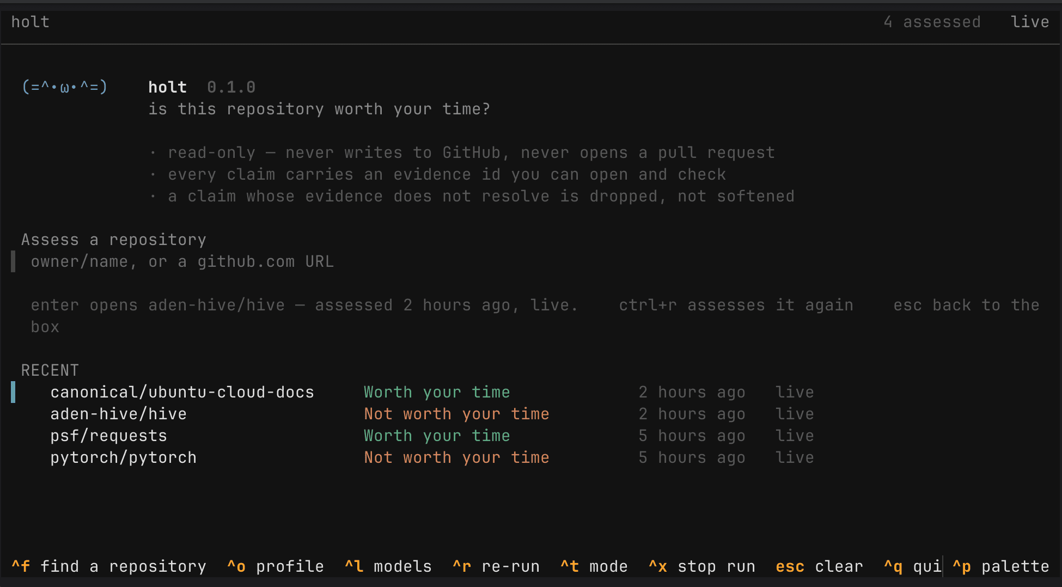The height and width of the screenshot is (587, 1062).
Task: Click '5 hours ago' on pytorch/pytorch row
Action: tap(692, 458)
